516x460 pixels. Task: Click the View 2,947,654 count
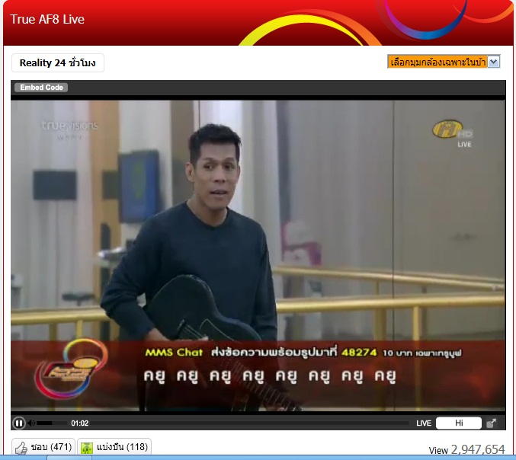point(466,449)
